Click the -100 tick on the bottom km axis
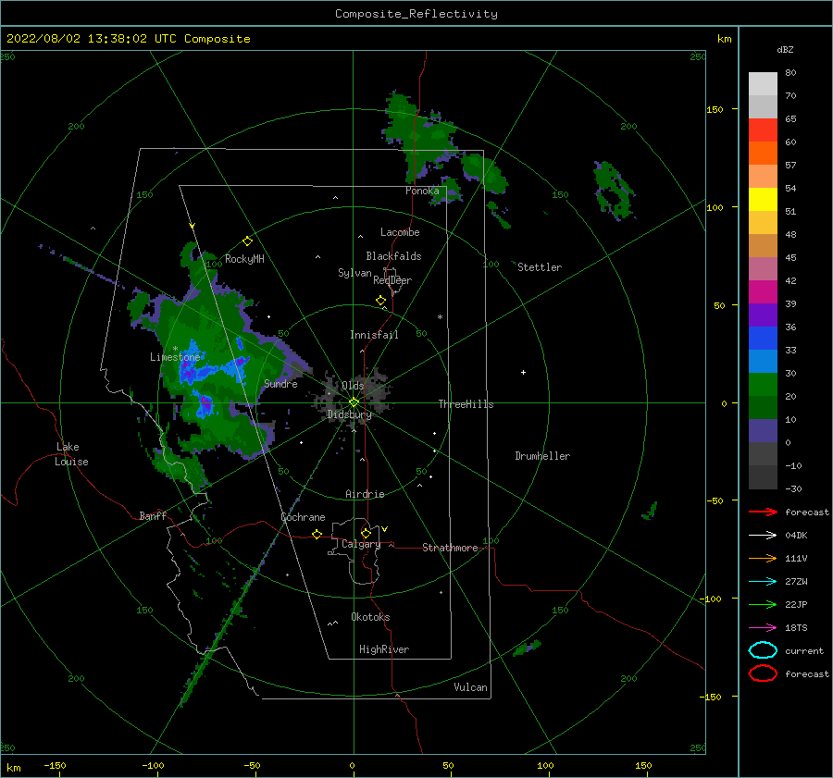The image size is (833, 778). tap(153, 765)
